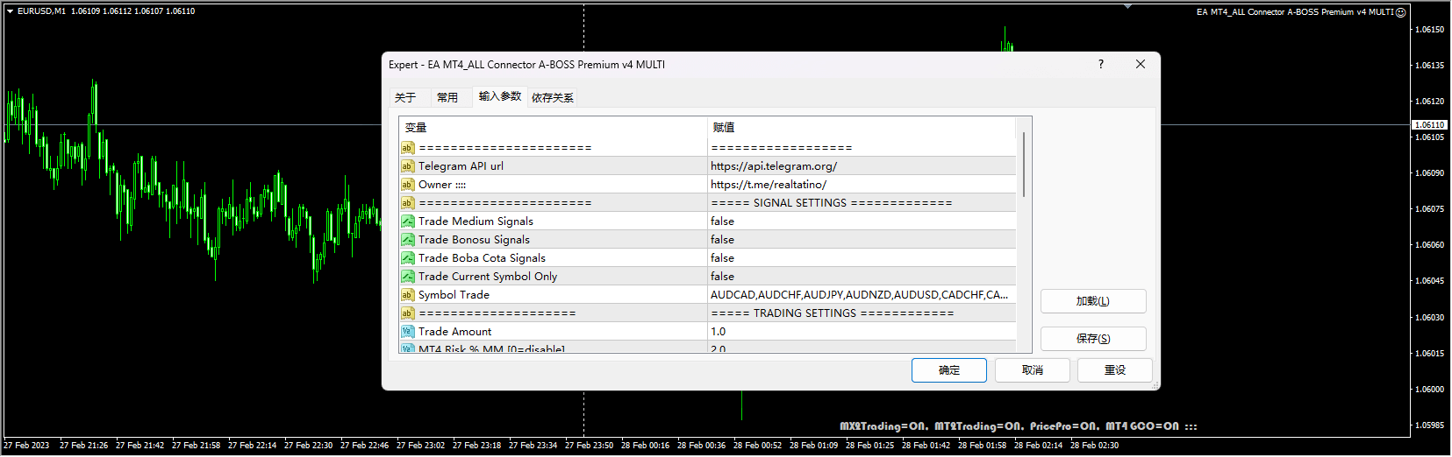
Task: Switch to the 常用 tab
Action: (x=447, y=97)
